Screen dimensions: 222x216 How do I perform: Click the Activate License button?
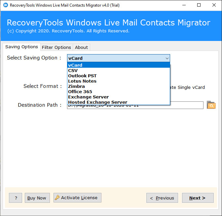pos(77,198)
